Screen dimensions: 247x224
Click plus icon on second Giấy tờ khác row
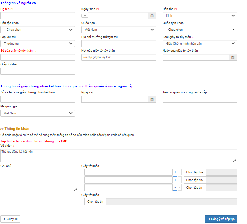click(x=175, y=180)
